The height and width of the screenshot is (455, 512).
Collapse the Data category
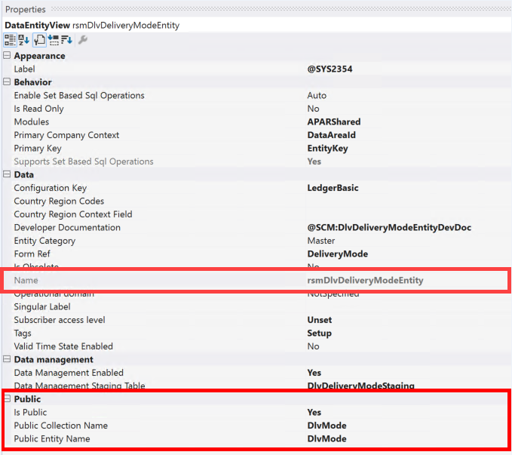pos(7,175)
